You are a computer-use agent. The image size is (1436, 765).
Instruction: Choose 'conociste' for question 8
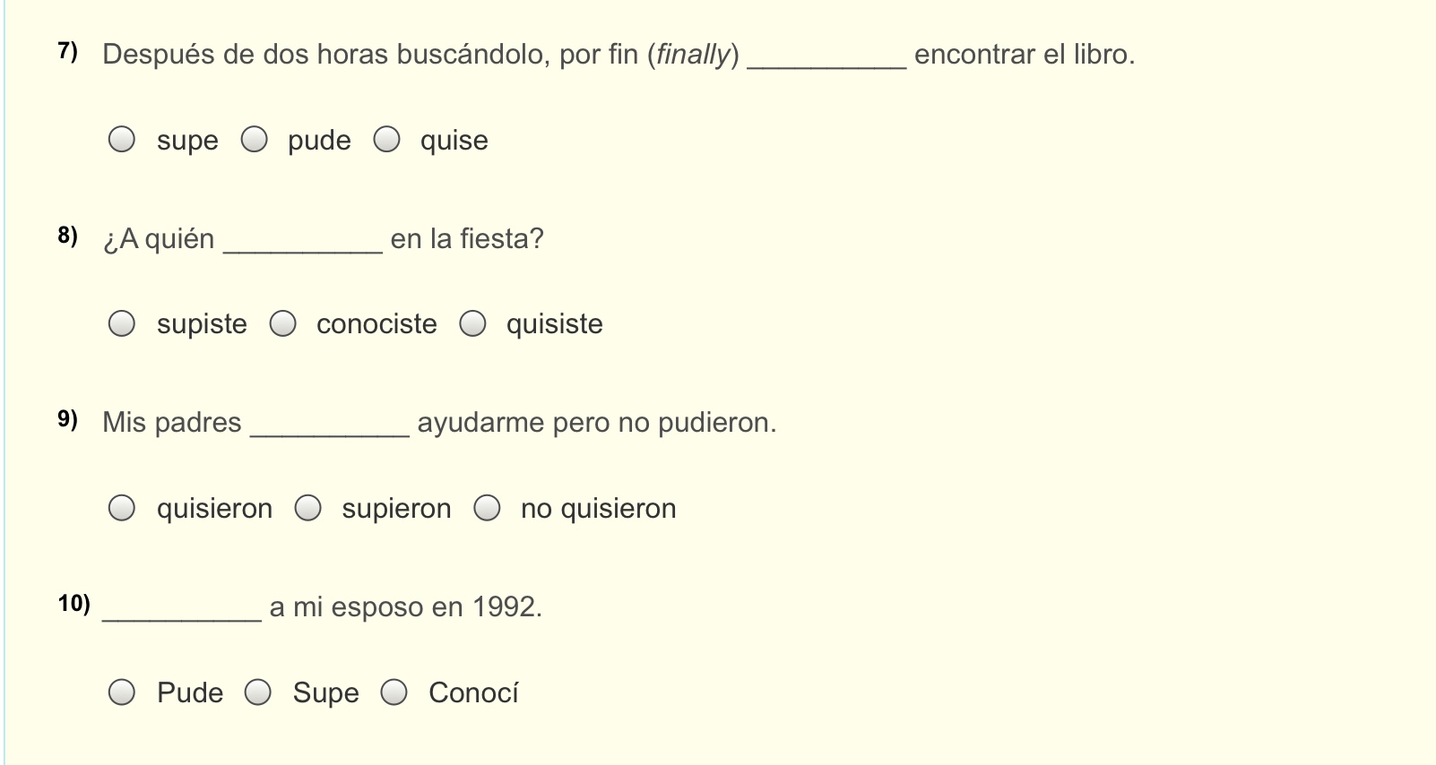click(283, 323)
